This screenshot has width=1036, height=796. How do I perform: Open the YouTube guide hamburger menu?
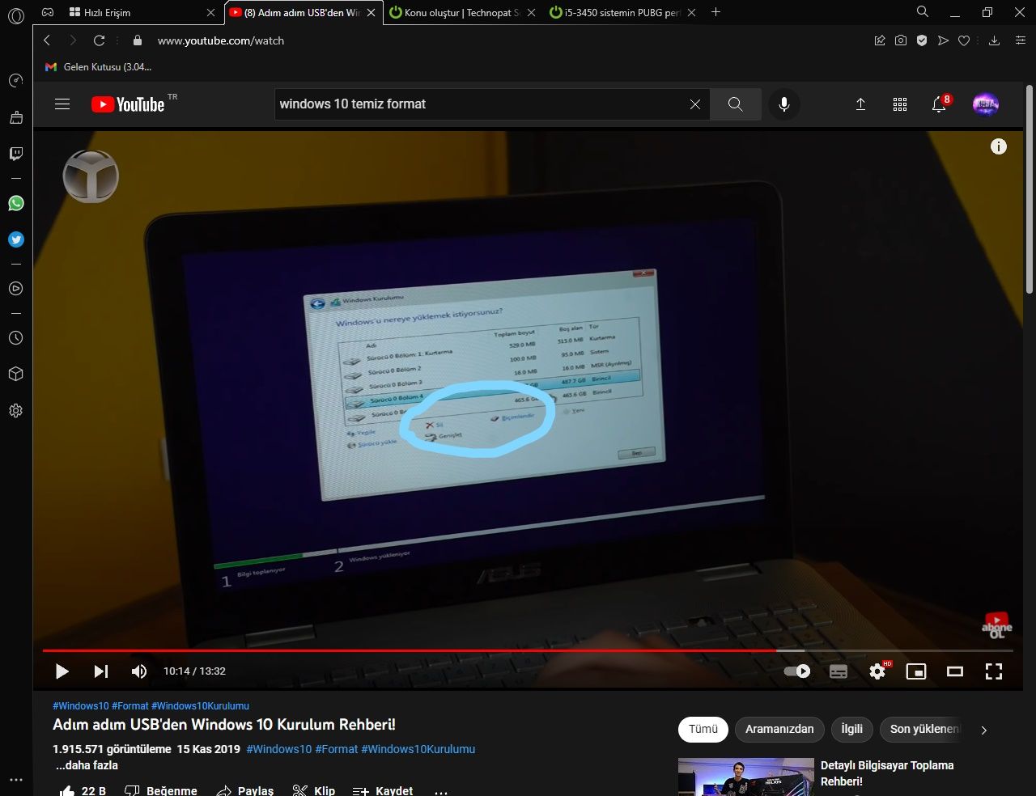pos(62,104)
